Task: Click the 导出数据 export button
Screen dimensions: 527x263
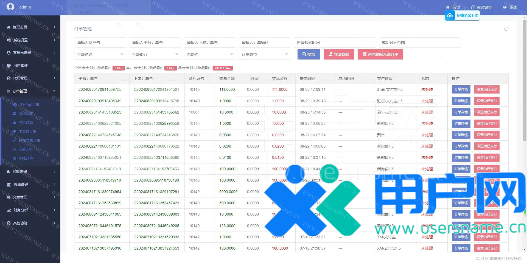Action: tap(339, 54)
